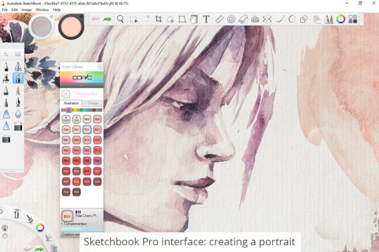
Task: Choose the Flood Fill bucket tool
Action: 194,19
